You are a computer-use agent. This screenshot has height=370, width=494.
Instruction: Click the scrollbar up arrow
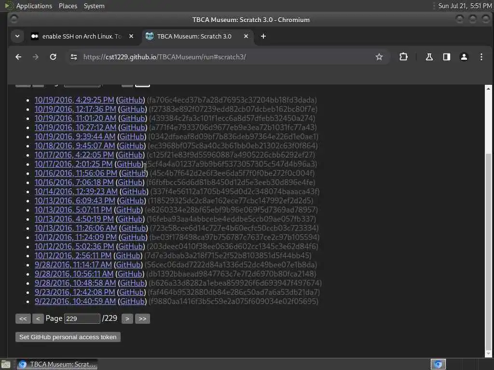(488, 89)
